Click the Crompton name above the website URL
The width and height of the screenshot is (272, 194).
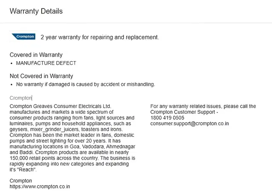21,181
